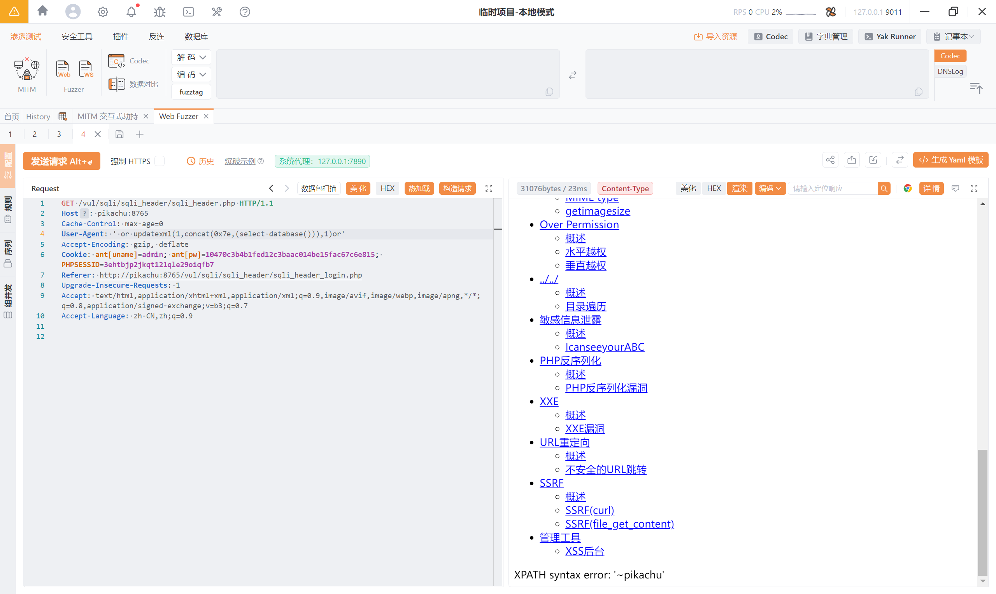
Task: Click the Send Request button
Action: point(61,161)
